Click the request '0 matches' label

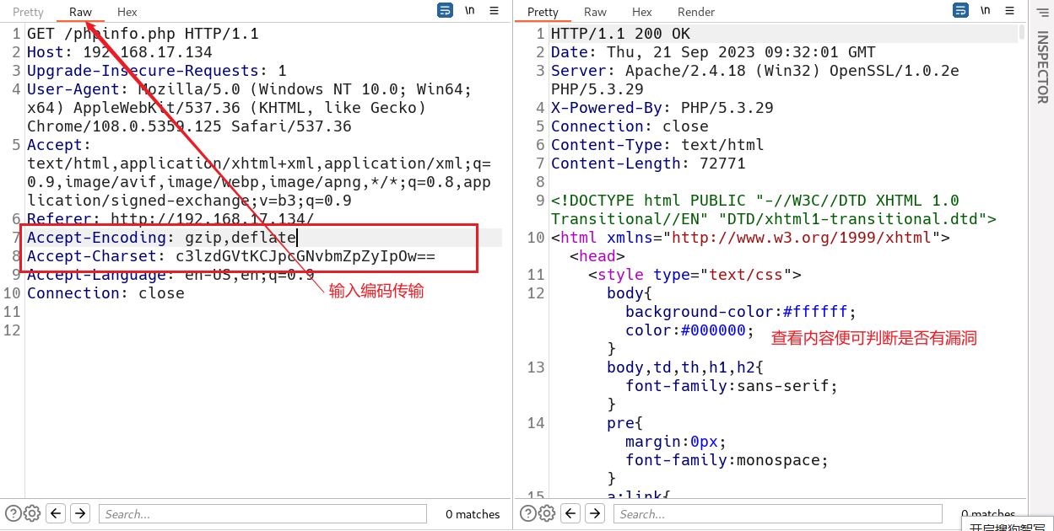[473, 514]
